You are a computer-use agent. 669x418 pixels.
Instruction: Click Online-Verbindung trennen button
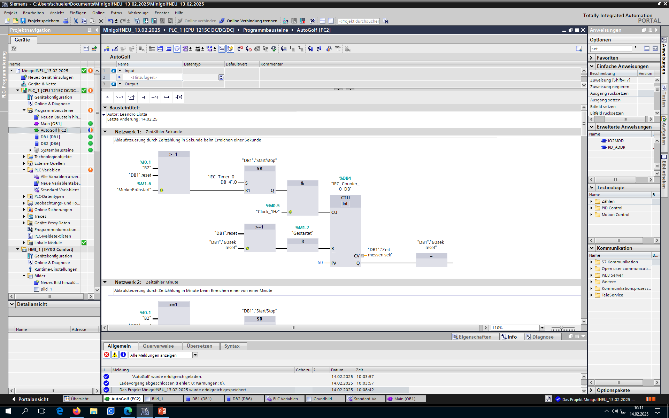248,21
